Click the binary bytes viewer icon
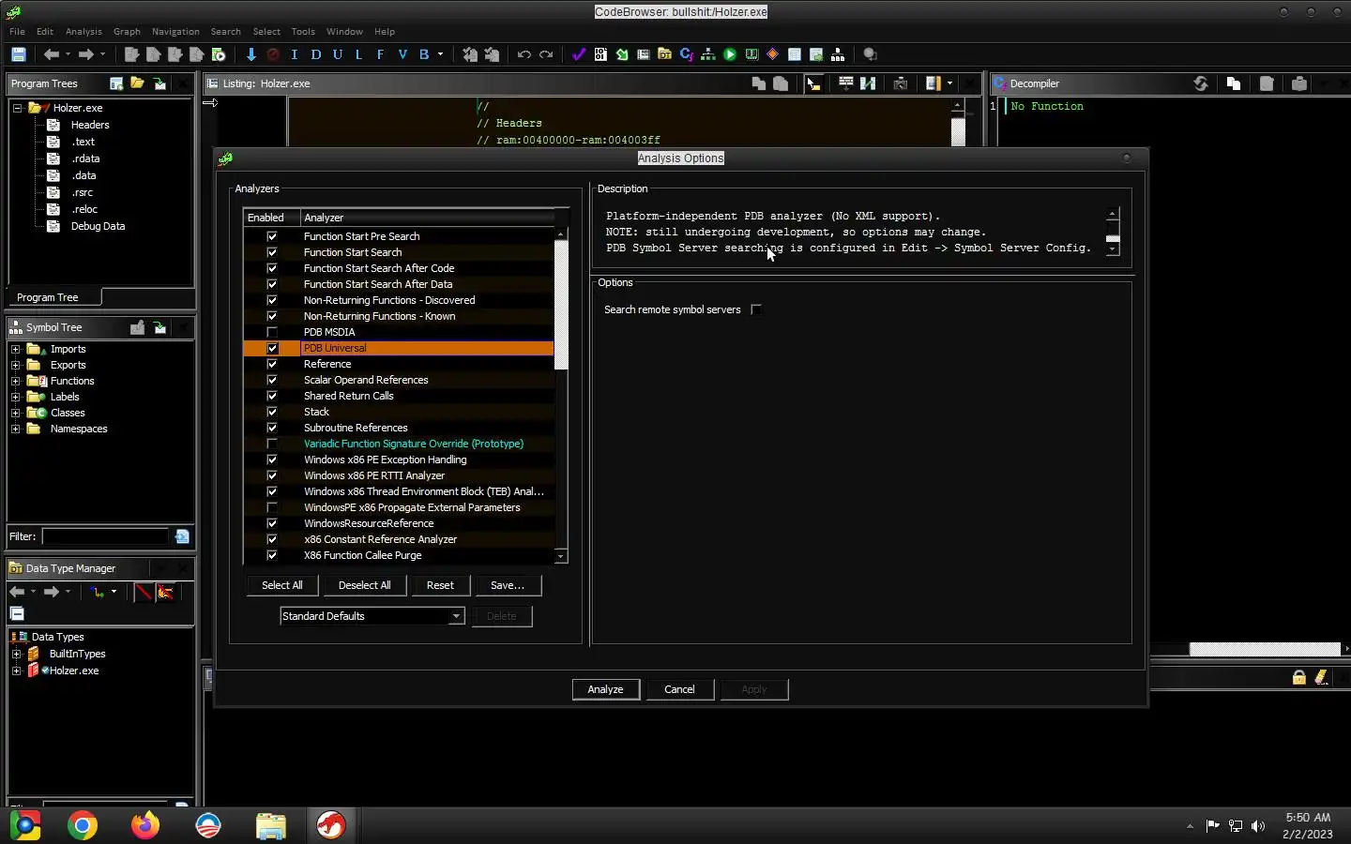Screen dimensions: 1351x844 tap(600, 54)
